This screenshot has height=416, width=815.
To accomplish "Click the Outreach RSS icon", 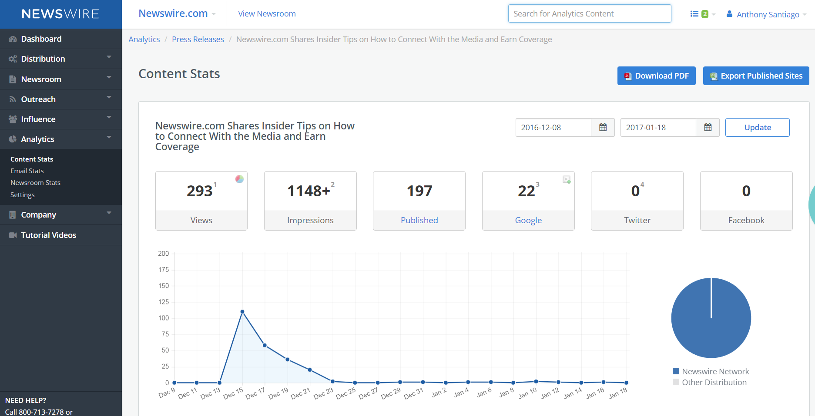I will [x=13, y=99].
